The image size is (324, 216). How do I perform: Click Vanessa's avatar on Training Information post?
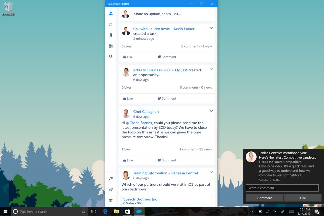click(x=126, y=175)
